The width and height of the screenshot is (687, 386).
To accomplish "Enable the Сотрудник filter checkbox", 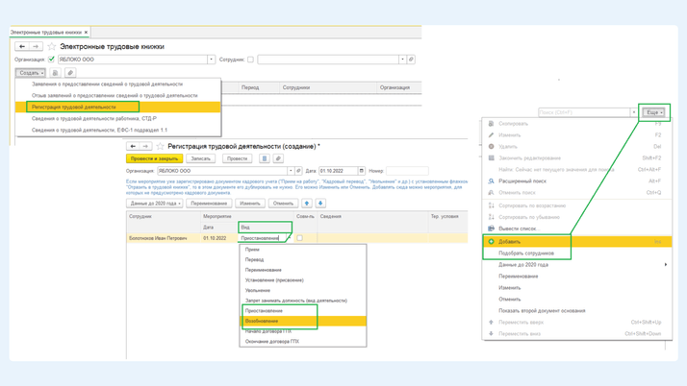I will pos(251,60).
